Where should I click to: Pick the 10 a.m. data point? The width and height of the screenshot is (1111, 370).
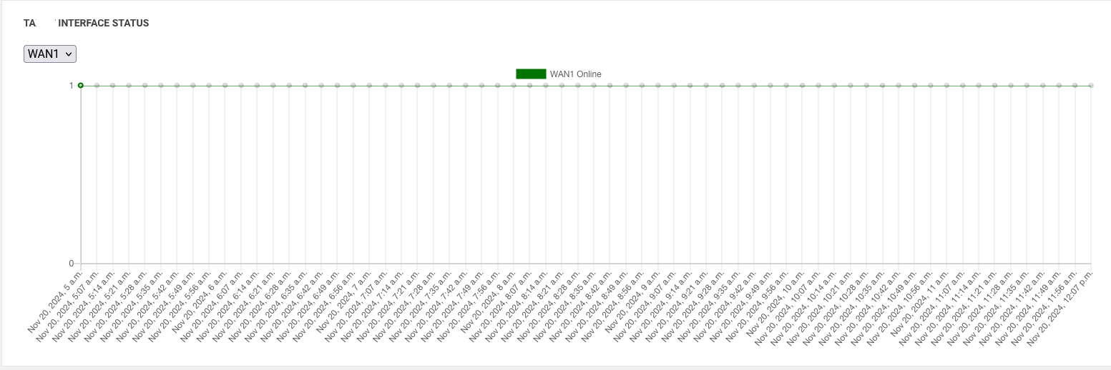(802, 86)
